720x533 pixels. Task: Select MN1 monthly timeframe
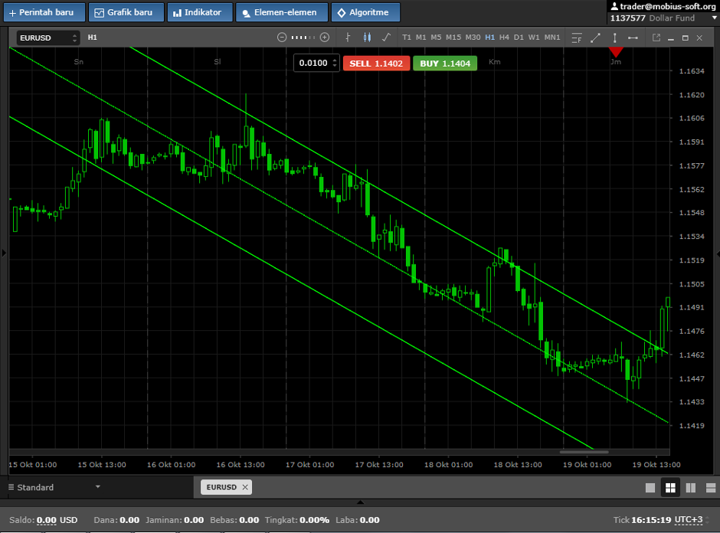coord(552,38)
